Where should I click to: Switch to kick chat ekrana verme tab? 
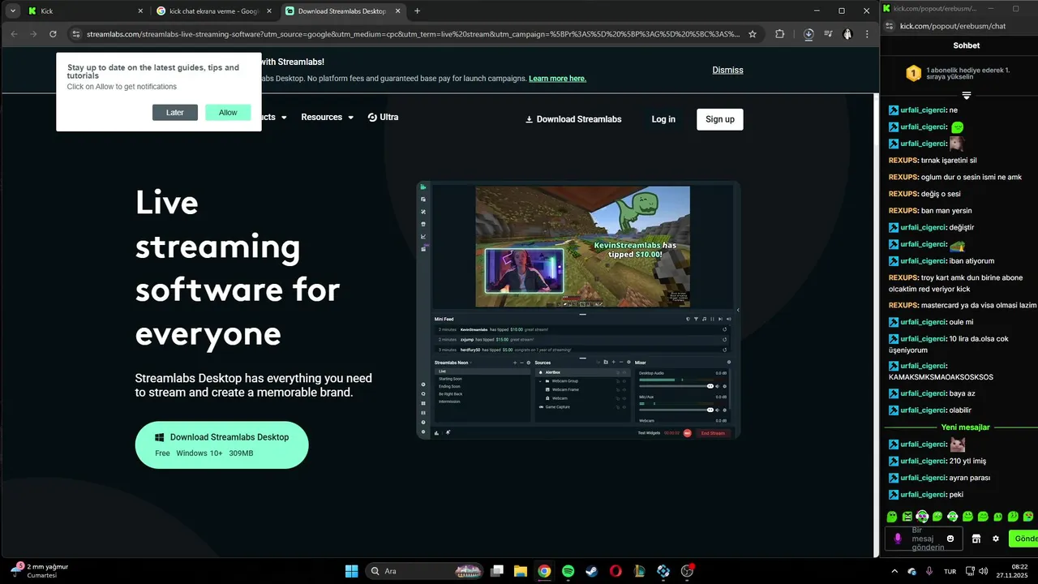coord(213,11)
